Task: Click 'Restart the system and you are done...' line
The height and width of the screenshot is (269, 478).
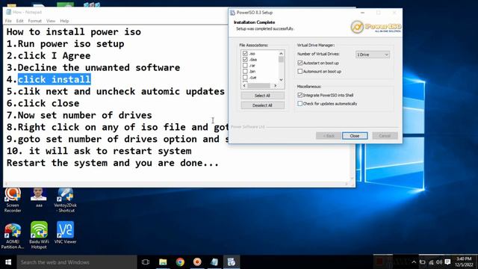Action: coord(113,163)
